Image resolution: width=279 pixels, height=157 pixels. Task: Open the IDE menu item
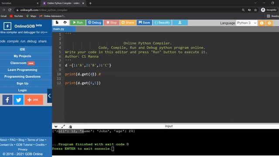point(22,49)
